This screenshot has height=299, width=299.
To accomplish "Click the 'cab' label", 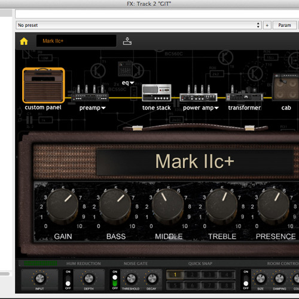I will point(286,108).
